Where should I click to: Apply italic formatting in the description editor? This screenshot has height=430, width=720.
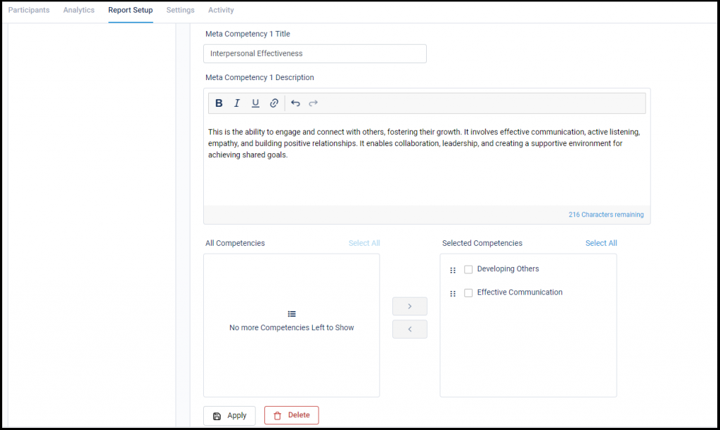237,103
